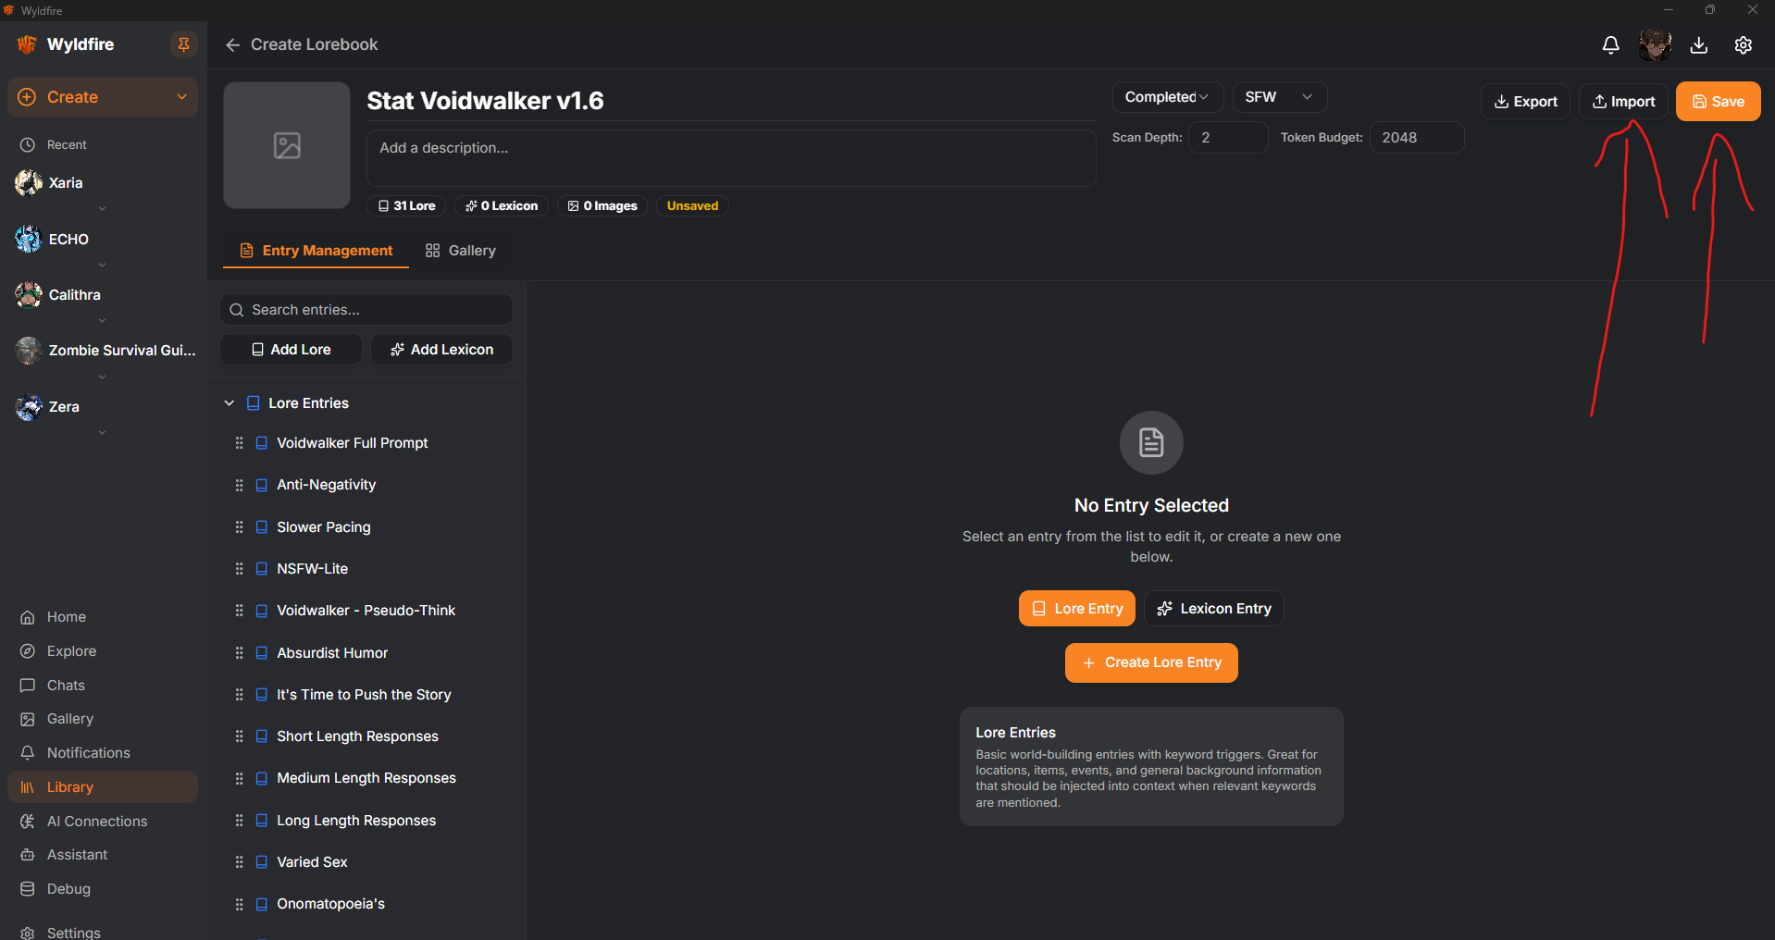
Task: Open AI Connections in sidebar
Action: click(x=103, y=822)
